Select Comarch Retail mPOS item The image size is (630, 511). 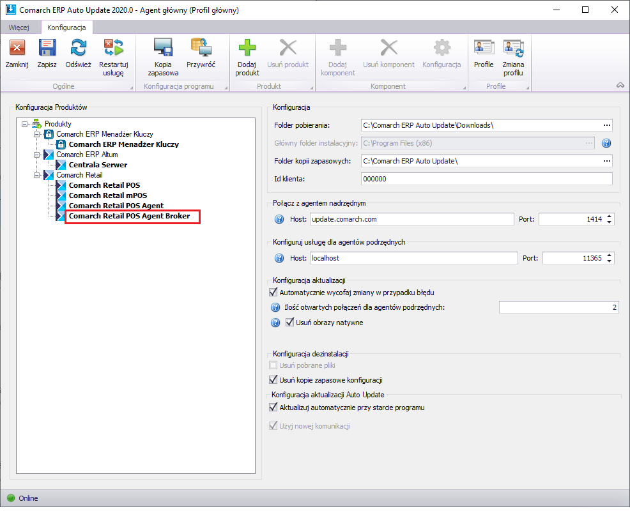pyautogui.click(x=108, y=195)
